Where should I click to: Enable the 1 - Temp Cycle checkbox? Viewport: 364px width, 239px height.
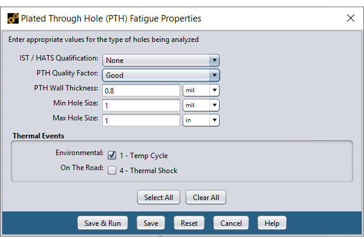point(112,155)
